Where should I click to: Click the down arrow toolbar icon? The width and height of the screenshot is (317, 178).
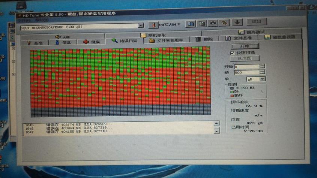point(237,22)
